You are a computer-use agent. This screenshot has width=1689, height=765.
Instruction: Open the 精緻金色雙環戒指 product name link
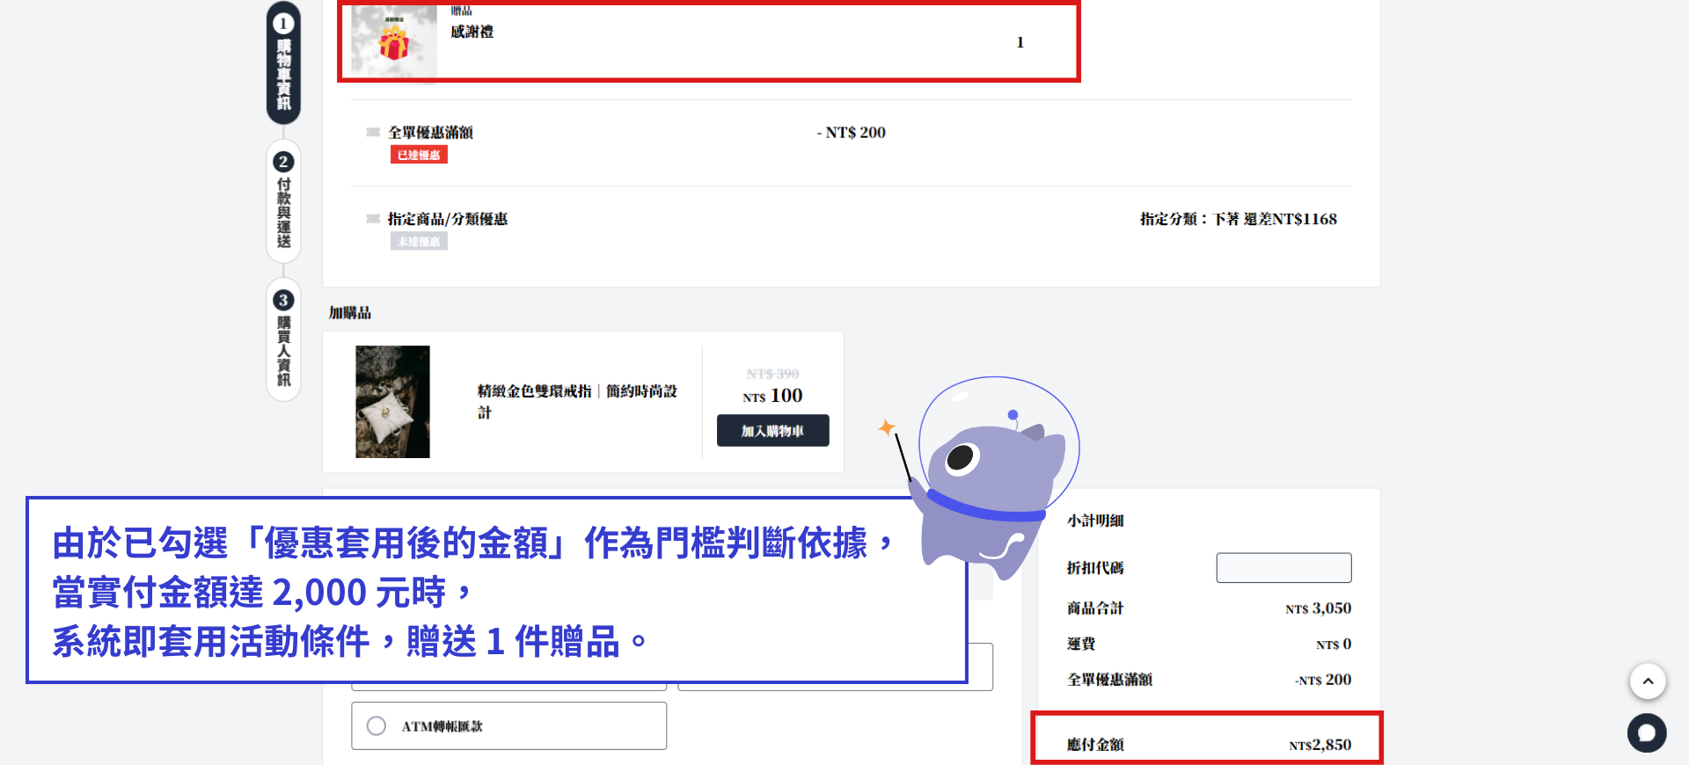tap(577, 402)
